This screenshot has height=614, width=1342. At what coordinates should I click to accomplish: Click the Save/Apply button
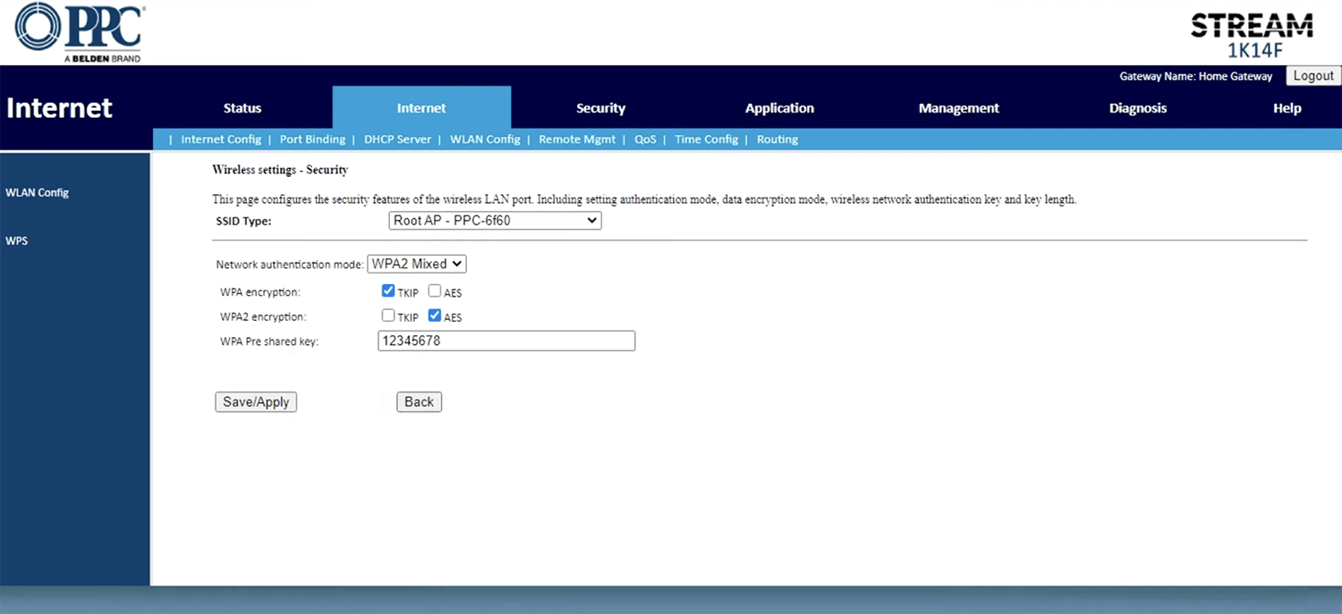[256, 402]
